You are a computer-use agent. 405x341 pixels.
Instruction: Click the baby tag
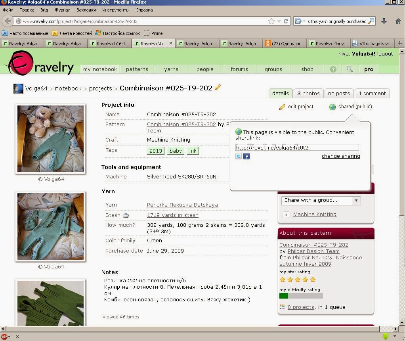click(x=176, y=151)
